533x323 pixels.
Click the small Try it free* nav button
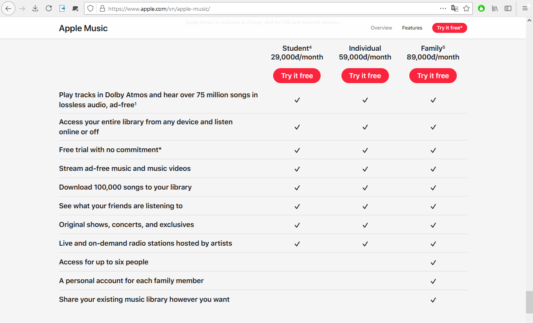coord(450,28)
